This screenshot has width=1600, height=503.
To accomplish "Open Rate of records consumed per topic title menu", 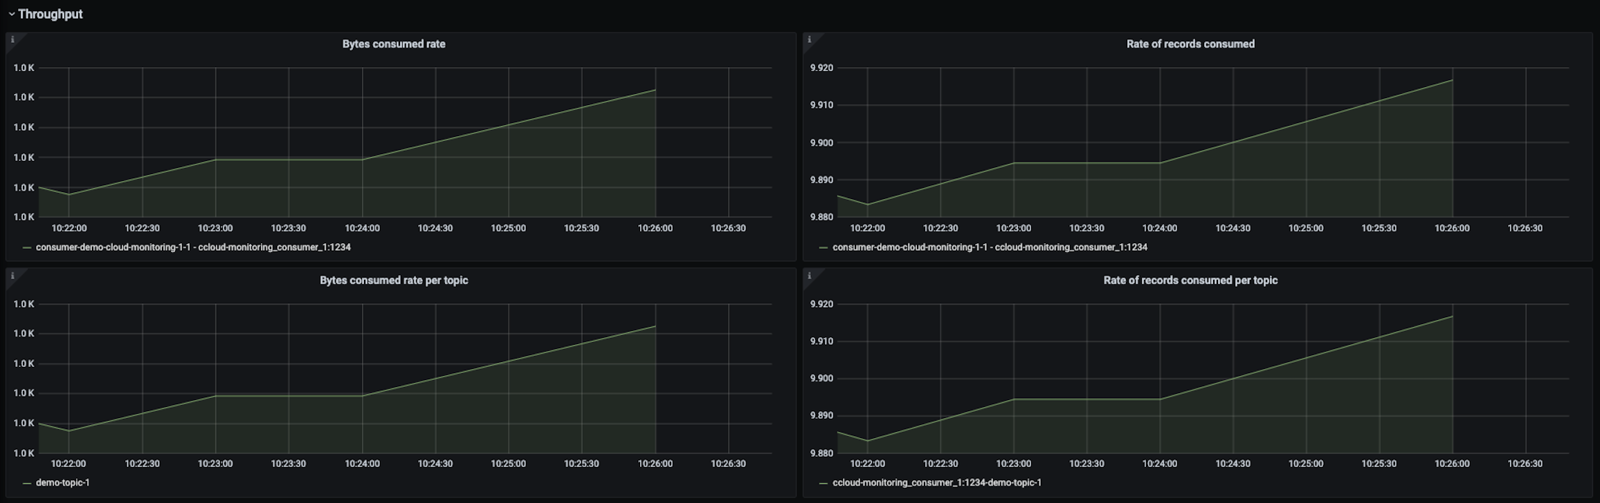I will pyautogui.click(x=1190, y=280).
